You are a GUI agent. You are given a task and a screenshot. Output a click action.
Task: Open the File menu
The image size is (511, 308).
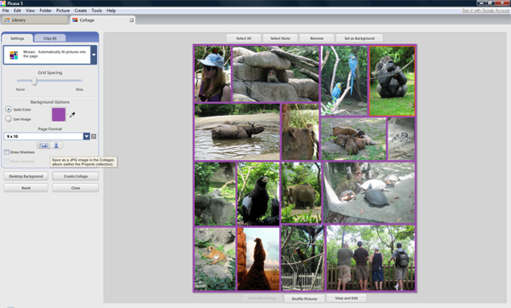[6, 10]
